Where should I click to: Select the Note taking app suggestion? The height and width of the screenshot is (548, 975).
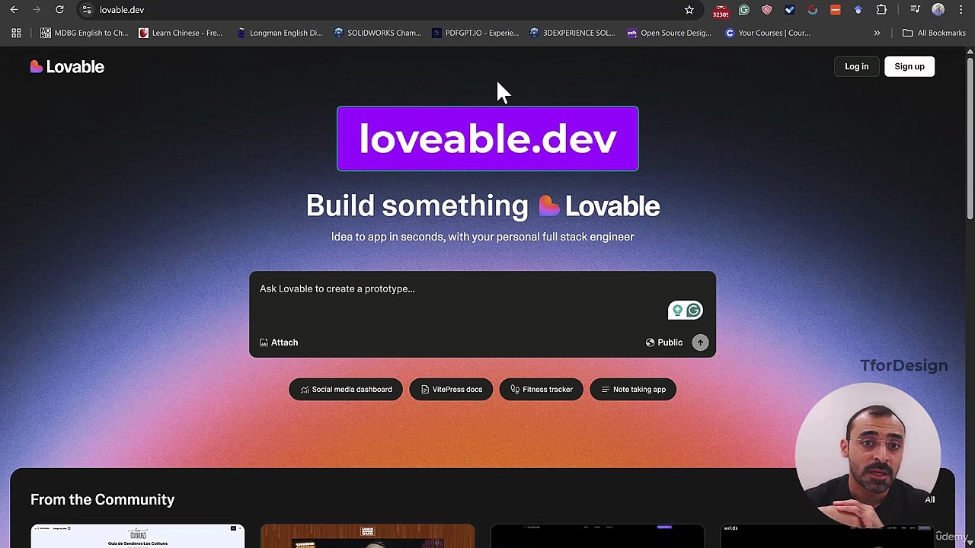point(633,390)
